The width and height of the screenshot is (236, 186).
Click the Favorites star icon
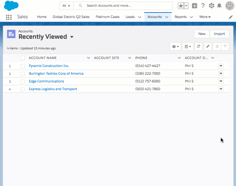tap(181, 6)
